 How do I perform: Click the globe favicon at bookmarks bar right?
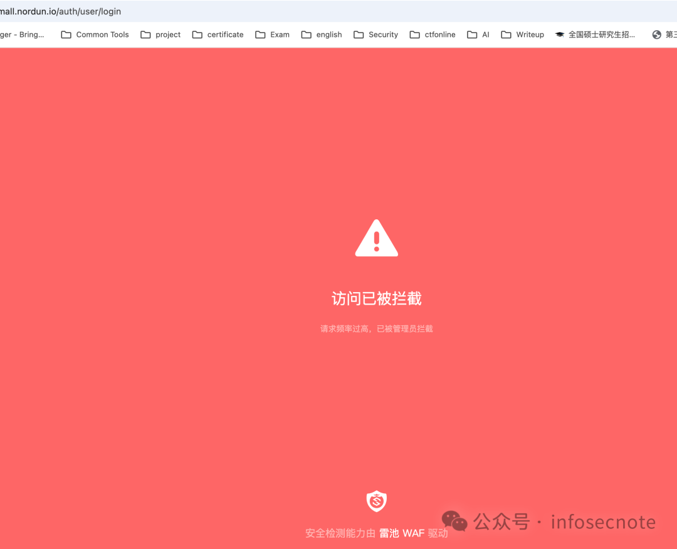click(x=656, y=34)
